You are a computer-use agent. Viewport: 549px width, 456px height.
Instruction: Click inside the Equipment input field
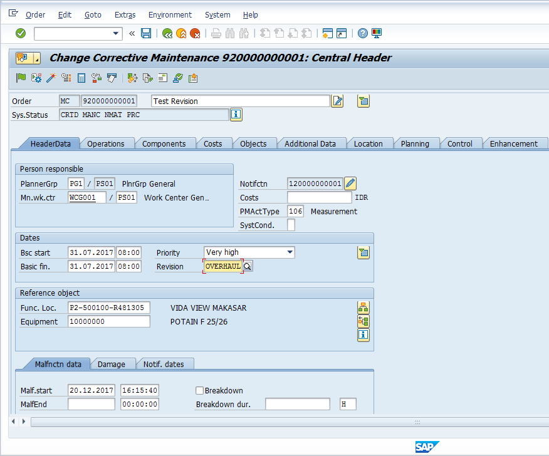coord(108,321)
